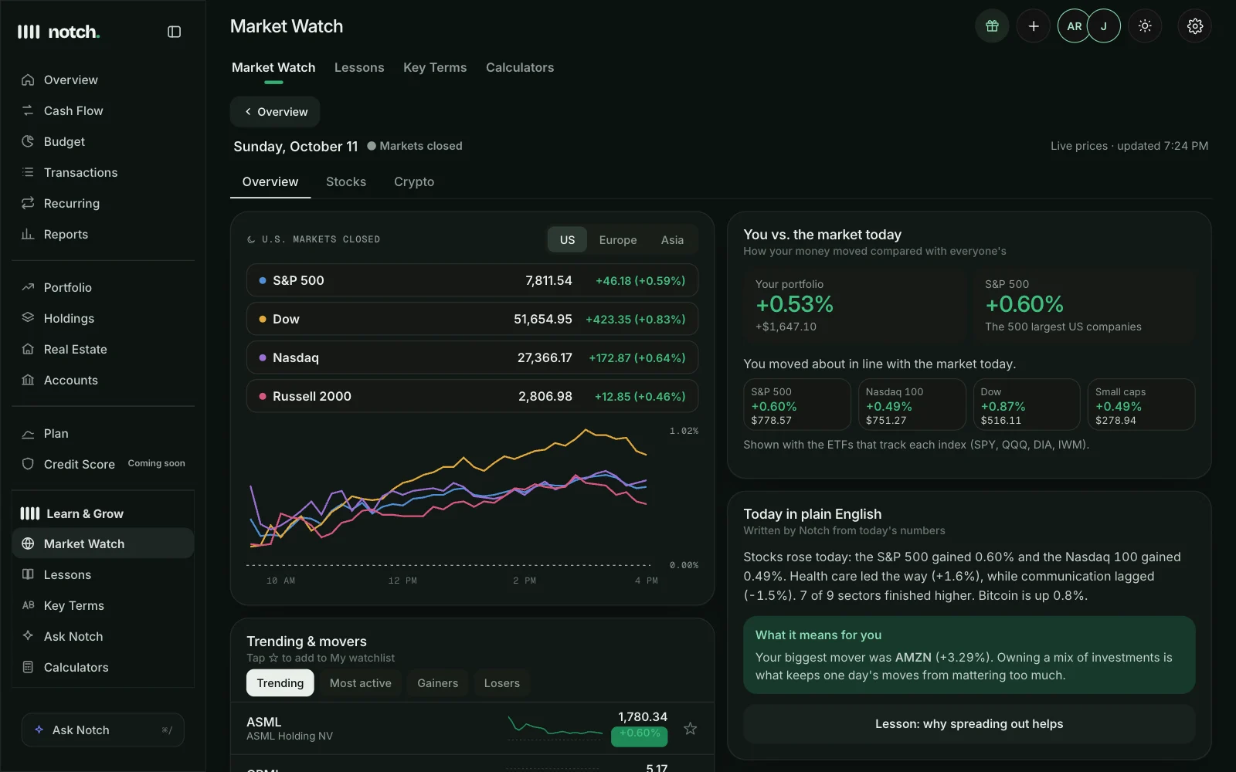Screen dimensions: 1236x772
Task: Open Dow index row
Action: click(x=472, y=319)
